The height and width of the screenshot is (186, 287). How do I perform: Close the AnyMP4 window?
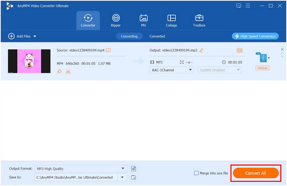pos(280,6)
